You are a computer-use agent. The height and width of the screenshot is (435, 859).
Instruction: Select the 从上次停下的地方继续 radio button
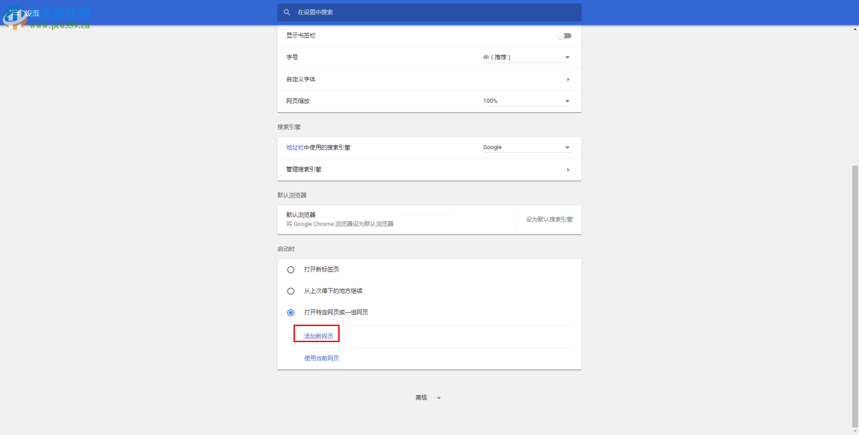[291, 291]
